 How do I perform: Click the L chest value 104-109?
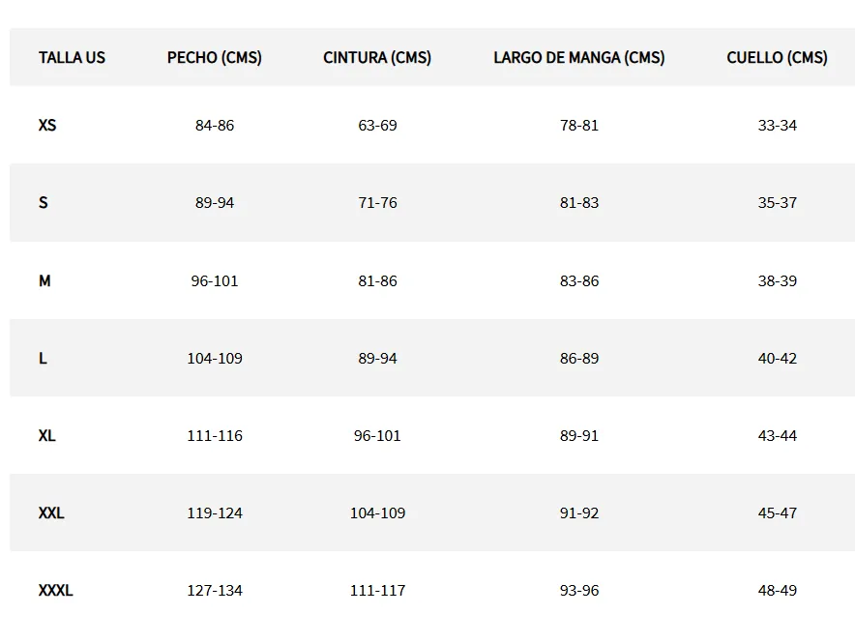pos(215,359)
